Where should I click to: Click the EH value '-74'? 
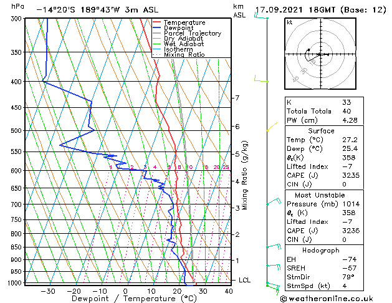coord(349,259)
